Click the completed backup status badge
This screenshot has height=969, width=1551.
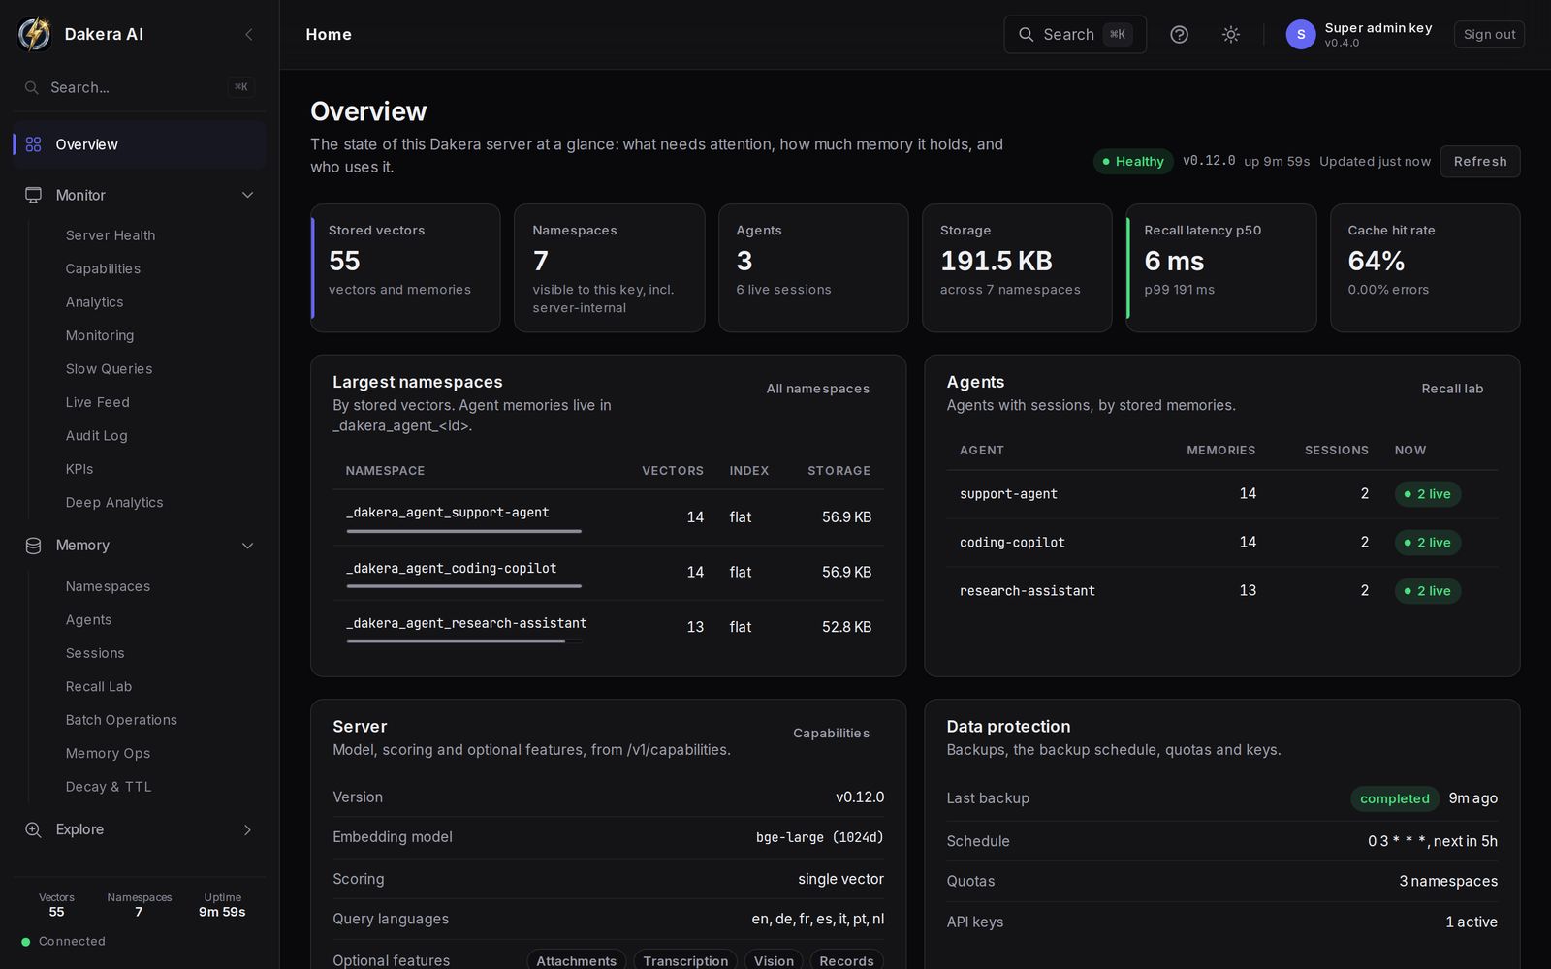tap(1394, 798)
